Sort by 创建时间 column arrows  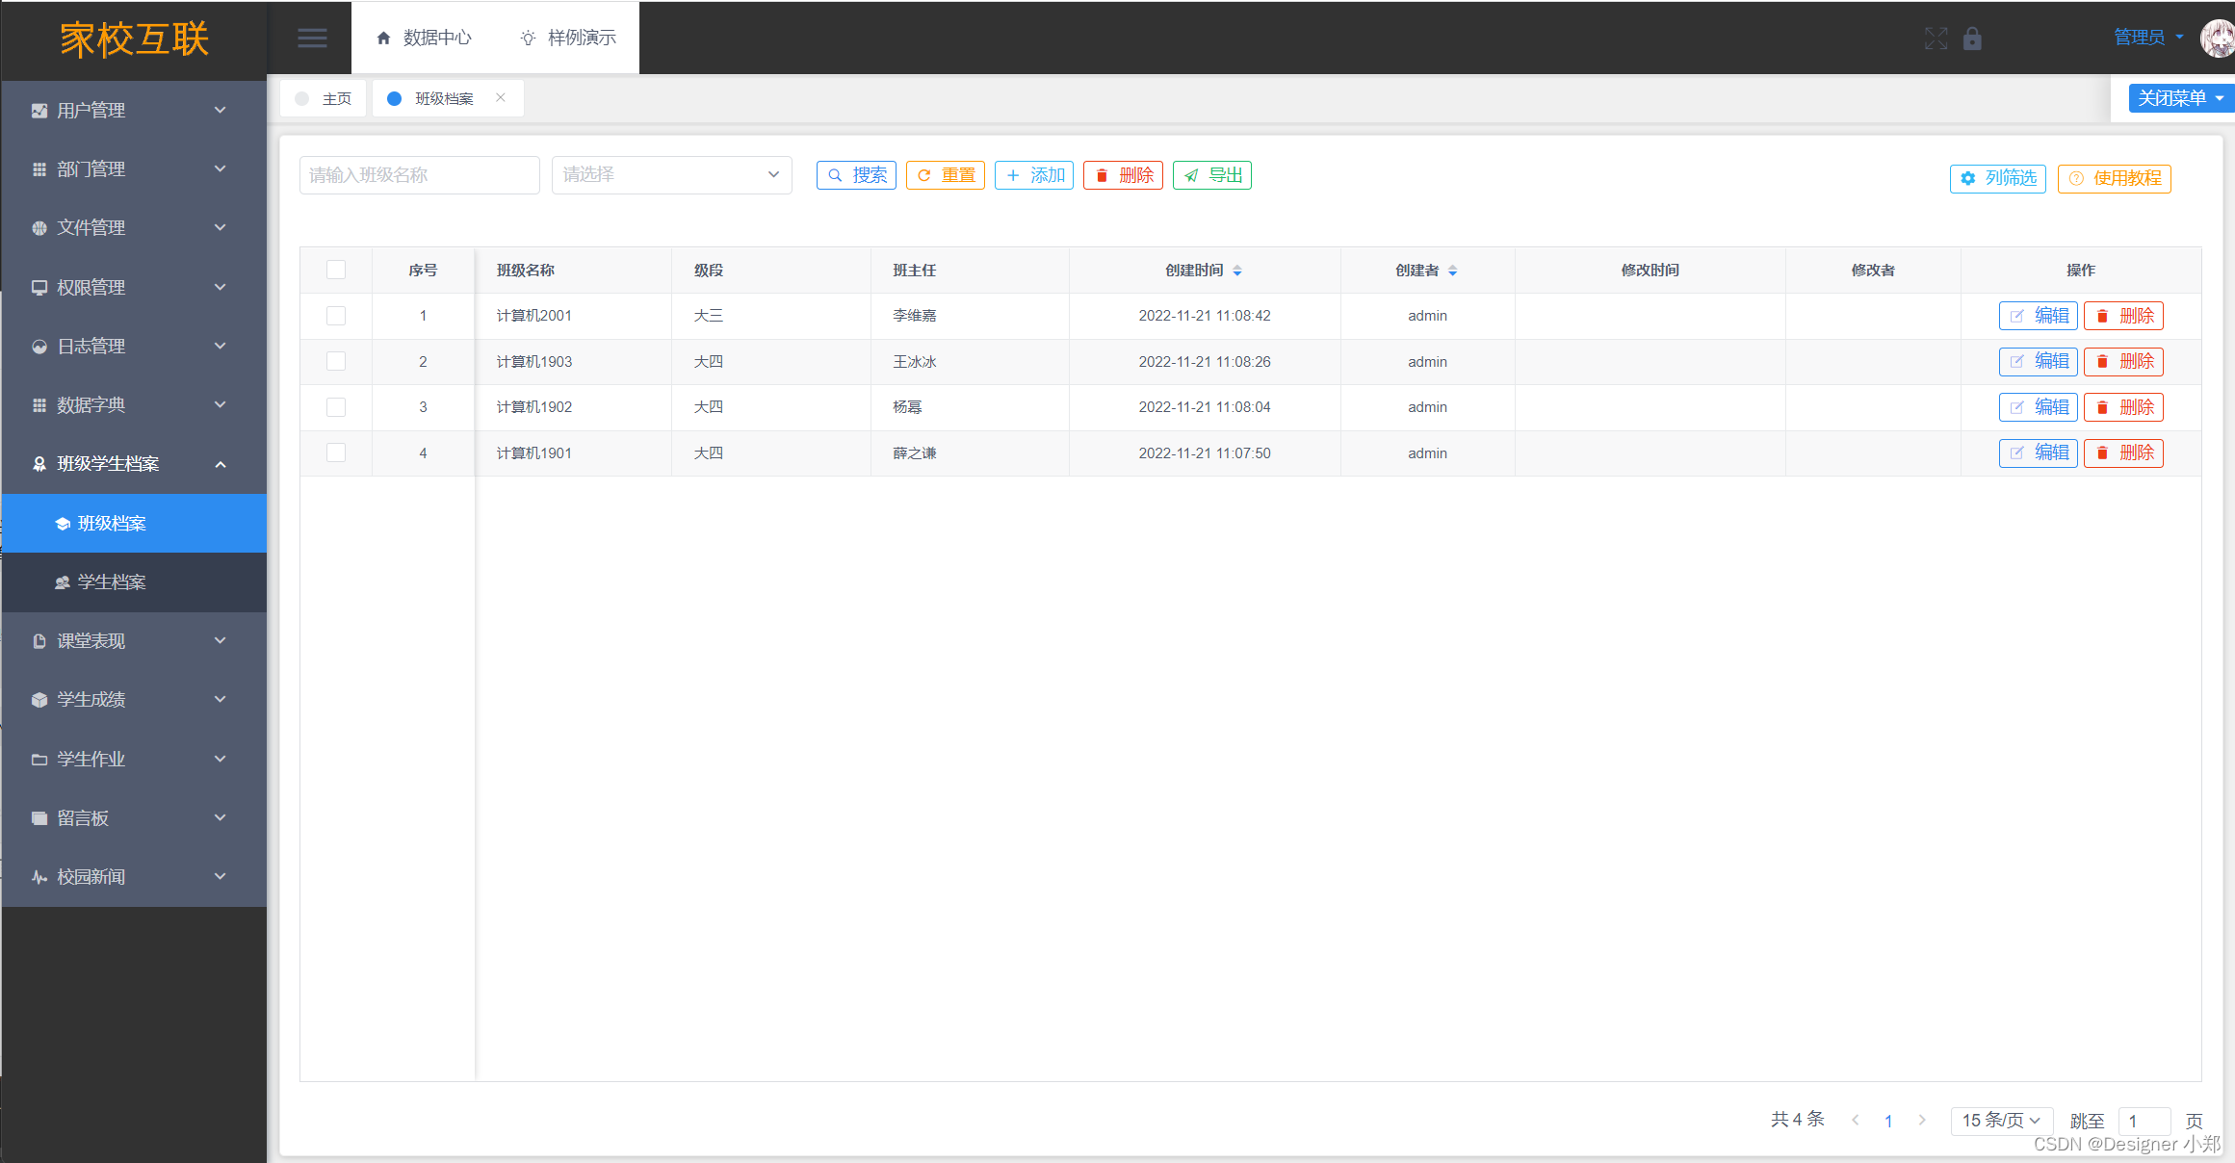pyautogui.click(x=1237, y=271)
